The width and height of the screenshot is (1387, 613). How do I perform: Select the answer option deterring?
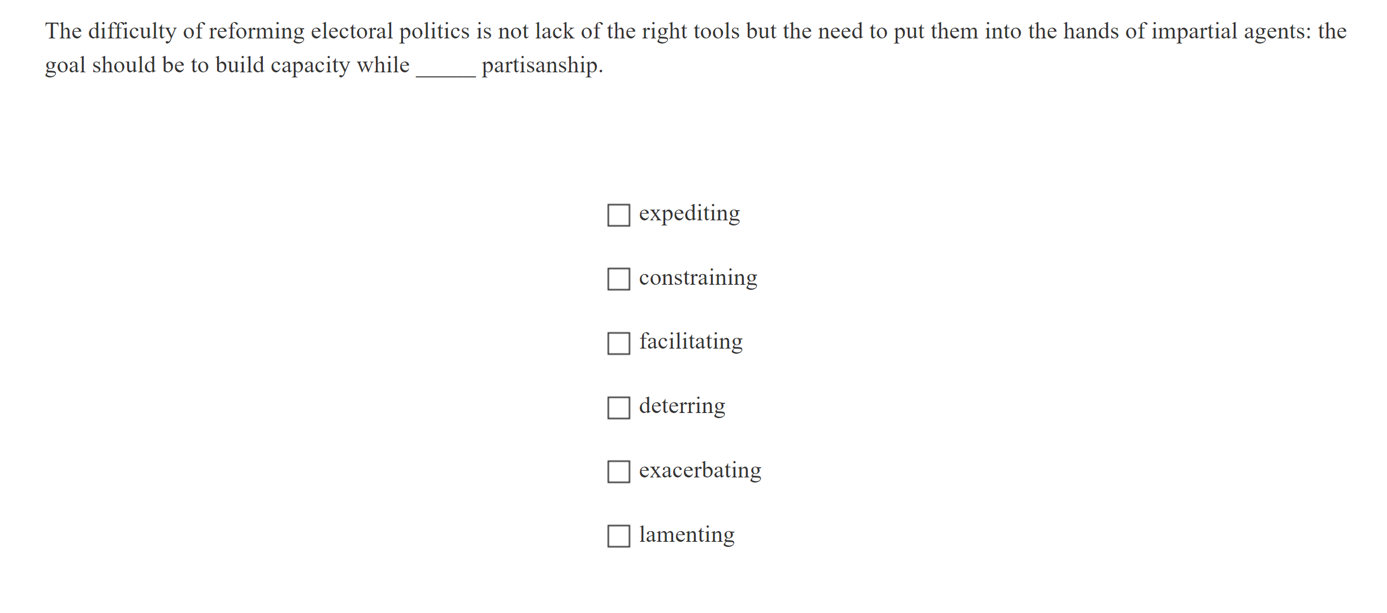click(x=619, y=407)
